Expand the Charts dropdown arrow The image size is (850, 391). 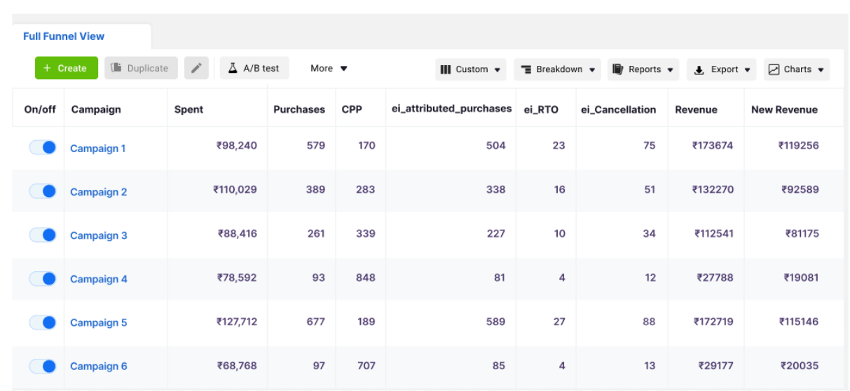[x=821, y=70]
